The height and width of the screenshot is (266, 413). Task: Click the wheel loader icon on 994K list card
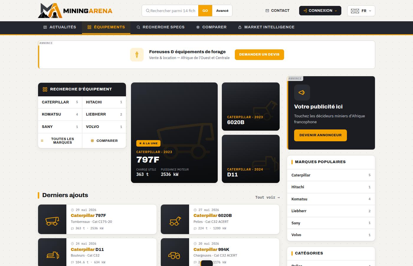click(174, 255)
